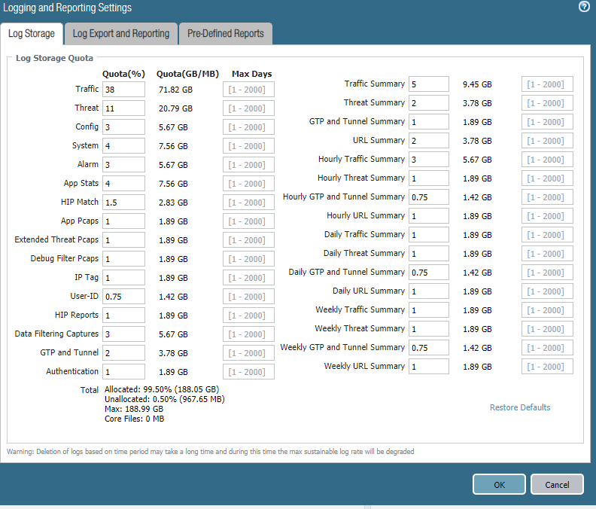Select the Log Storage tab

pyautogui.click(x=32, y=34)
